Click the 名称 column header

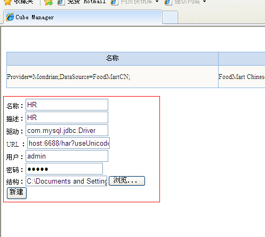113,58
